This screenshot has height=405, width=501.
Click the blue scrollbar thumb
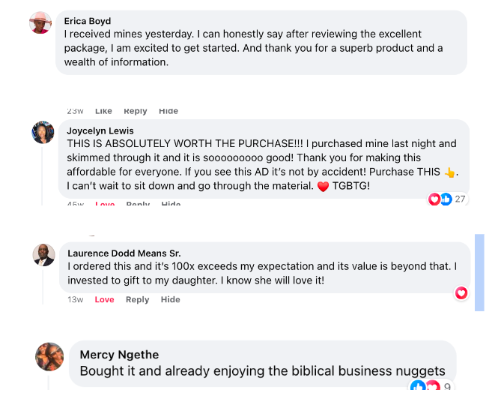tap(480, 271)
